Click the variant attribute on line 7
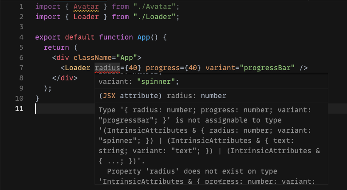347x190 pixels. click(x=220, y=68)
